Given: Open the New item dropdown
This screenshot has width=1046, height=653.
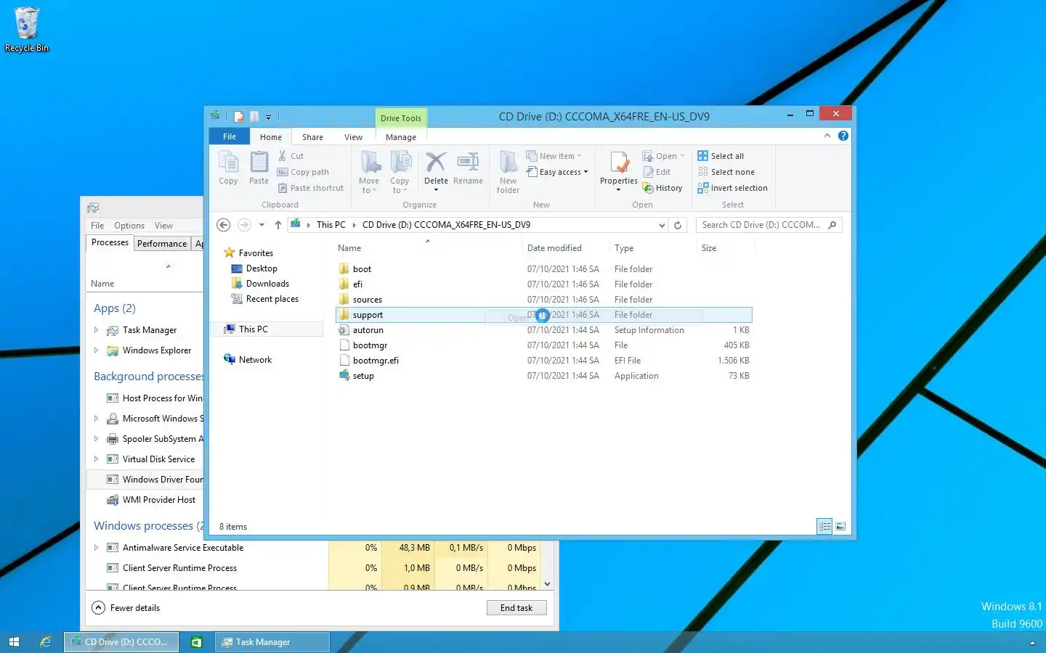Looking at the screenshot, I should click(x=554, y=156).
